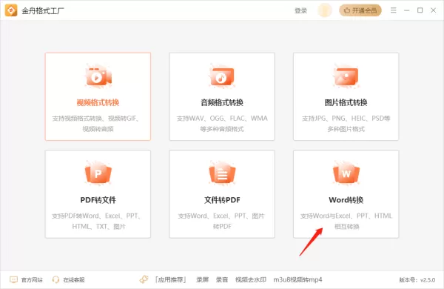Image resolution: width=444 pixels, height=289 pixels.
Task: Click the 金舟格式工厂 app logo icon
Action: click(11, 10)
